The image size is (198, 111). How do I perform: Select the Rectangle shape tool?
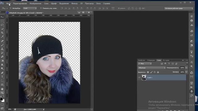pyautogui.click(x=2, y=85)
